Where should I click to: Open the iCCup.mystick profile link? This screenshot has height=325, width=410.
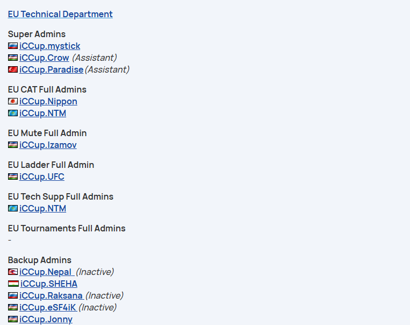[49, 46]
